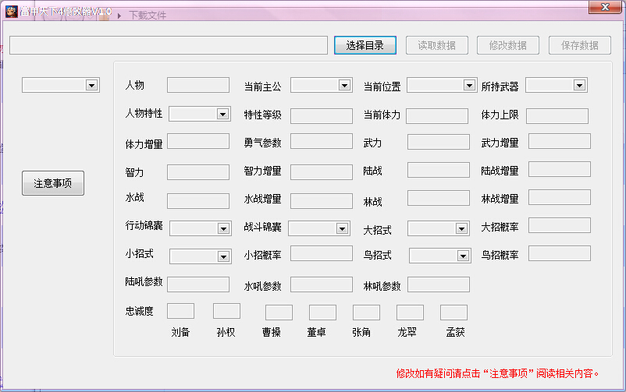Expand the 行动锦囊 dropdown
The height and width of the screenshot is (392, 626).
(x=200, y=228)
